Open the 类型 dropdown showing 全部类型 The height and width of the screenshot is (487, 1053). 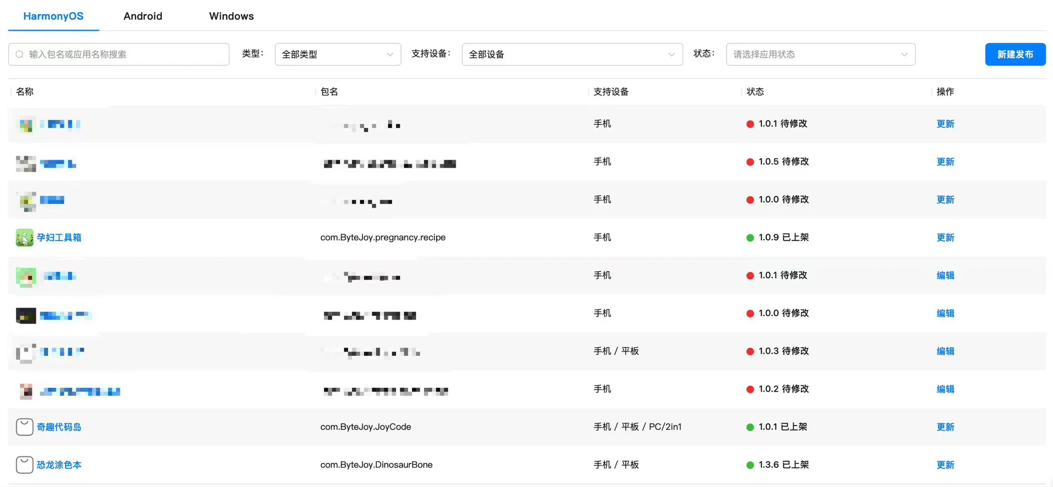338,54
